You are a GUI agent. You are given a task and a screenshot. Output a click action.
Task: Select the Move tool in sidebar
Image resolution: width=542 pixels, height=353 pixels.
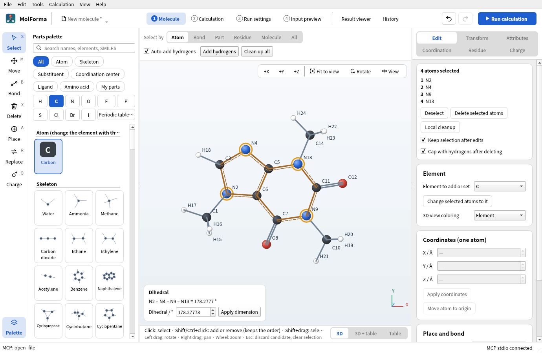(14, 65)
